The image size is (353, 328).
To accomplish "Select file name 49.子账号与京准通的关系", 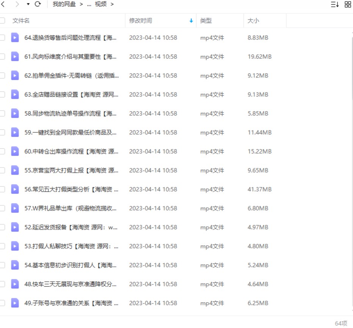I will [x=71, y=303].
